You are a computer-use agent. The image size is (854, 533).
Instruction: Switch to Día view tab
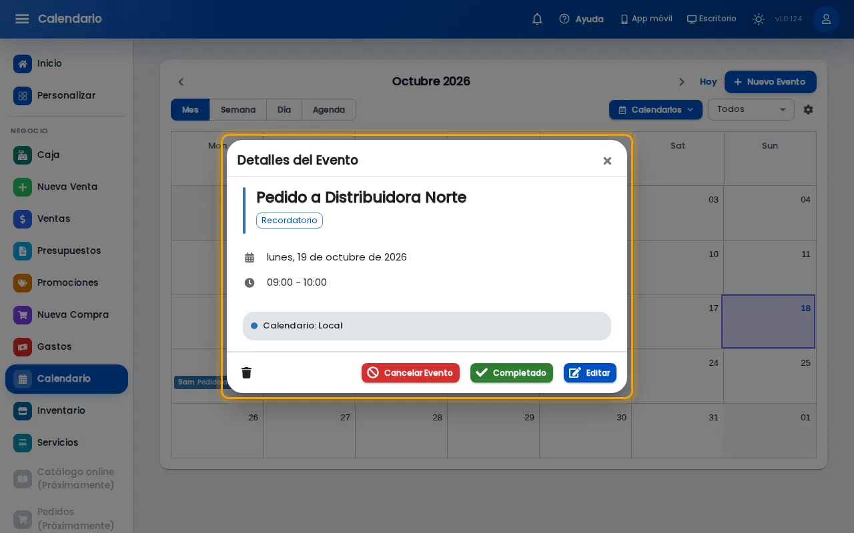click(x=284, y=110)
